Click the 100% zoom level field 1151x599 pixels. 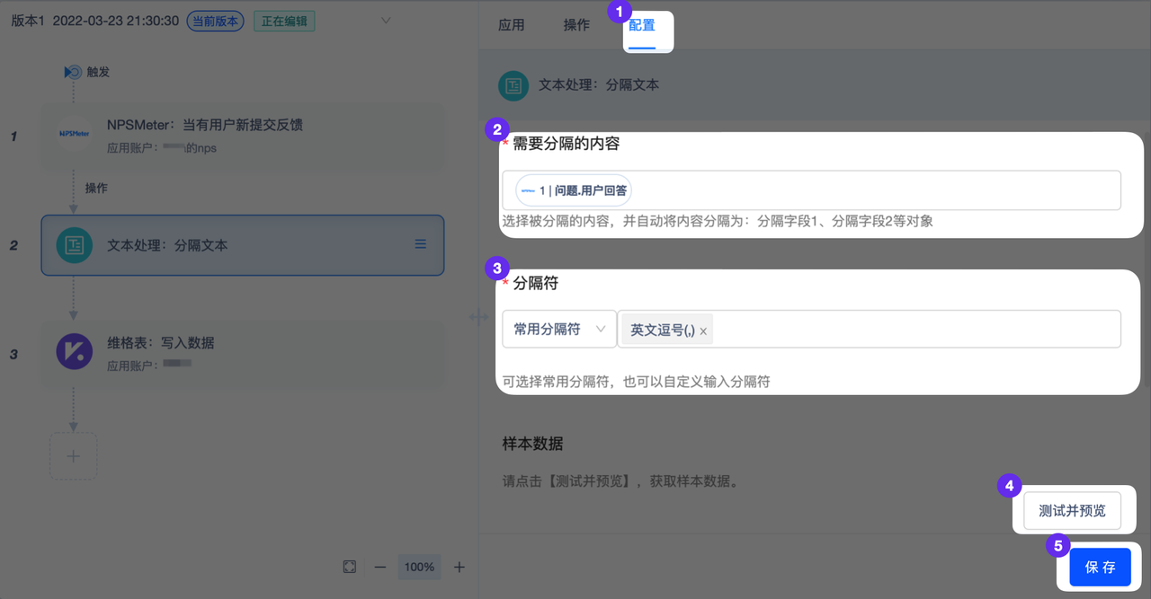pyautogui.click(x=419, y=567)
